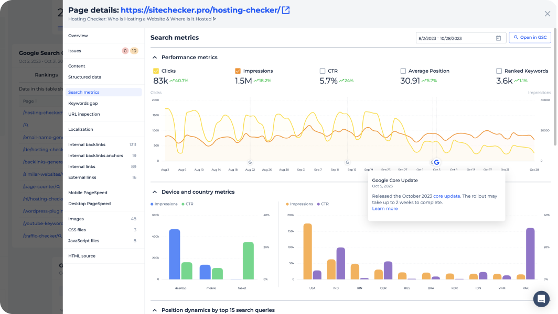Viewport: 558px width, 314px height.
Task: Click the blue desktop impressions bar
Action: tap(174, 254)
